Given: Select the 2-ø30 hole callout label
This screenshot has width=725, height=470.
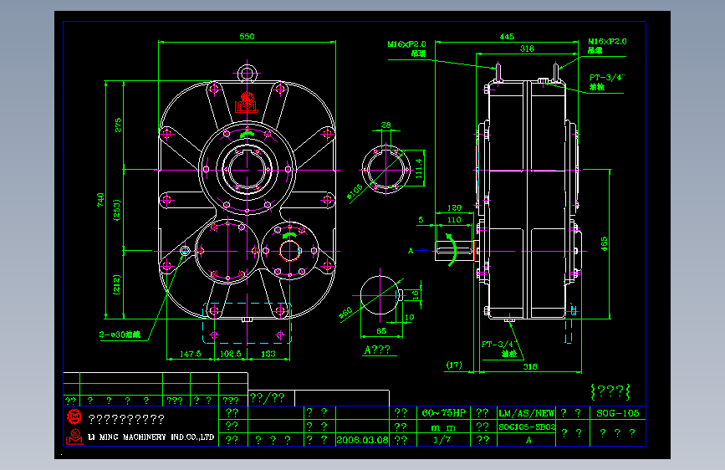Looking at the screenshot, I should click(x=120, y=335).
